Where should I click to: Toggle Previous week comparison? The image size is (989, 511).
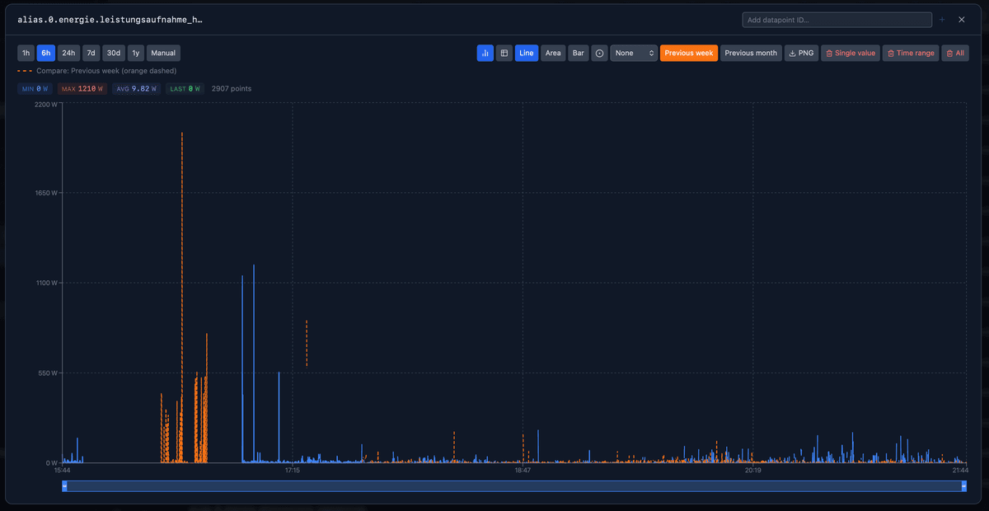[x=689, y=53]
